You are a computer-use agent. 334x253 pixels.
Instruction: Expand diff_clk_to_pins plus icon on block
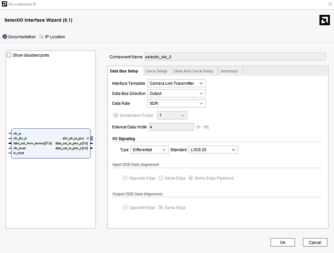click(88, 138)
